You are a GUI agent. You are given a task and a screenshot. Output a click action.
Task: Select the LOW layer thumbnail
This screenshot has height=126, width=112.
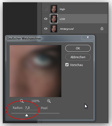54,19
